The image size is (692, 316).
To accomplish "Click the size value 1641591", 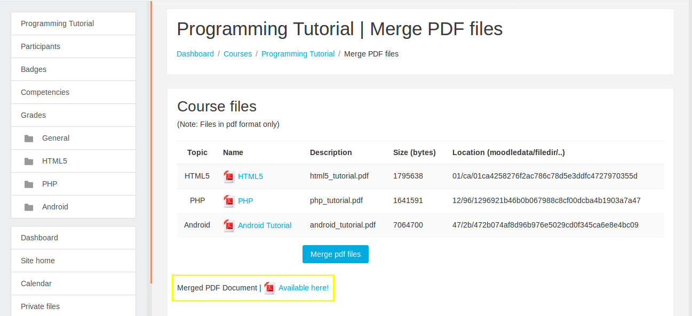I will [x=408, y=200].
